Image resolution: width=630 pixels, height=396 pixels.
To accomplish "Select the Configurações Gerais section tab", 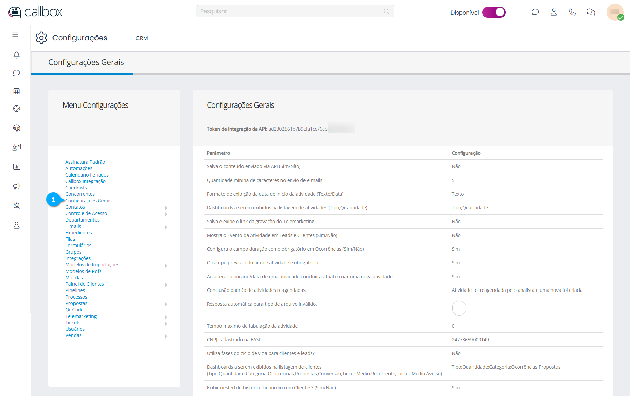I will 86,62.
